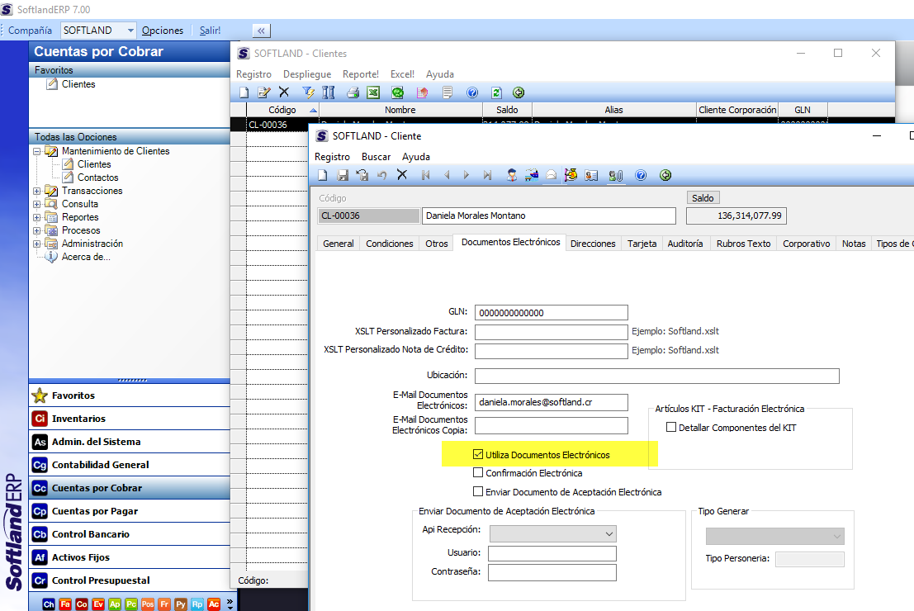The height and width of the screenshot is (611, 914).
Task: Enable the Confirmación Electrónica checkbox
Action: click(478, 472)
